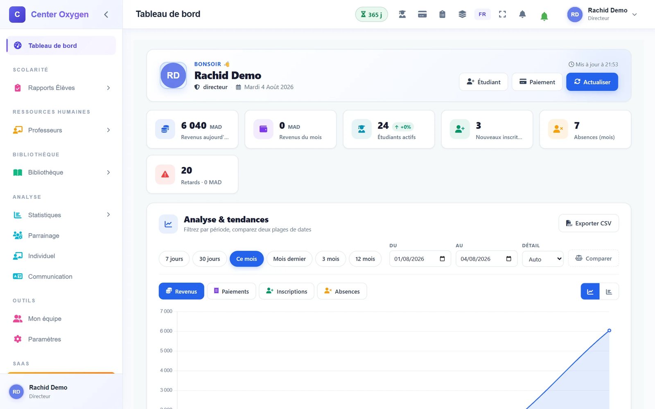Click the chart data point near 6 000

coord(609,330)
